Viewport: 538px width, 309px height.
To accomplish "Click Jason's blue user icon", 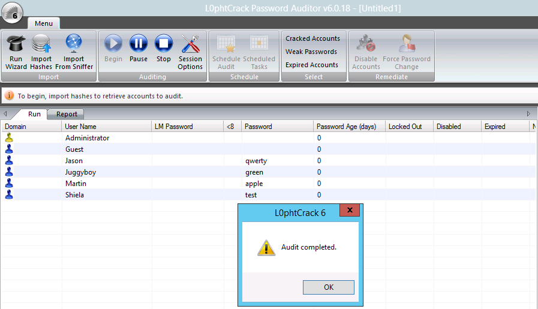I will [x=9, y=160].
